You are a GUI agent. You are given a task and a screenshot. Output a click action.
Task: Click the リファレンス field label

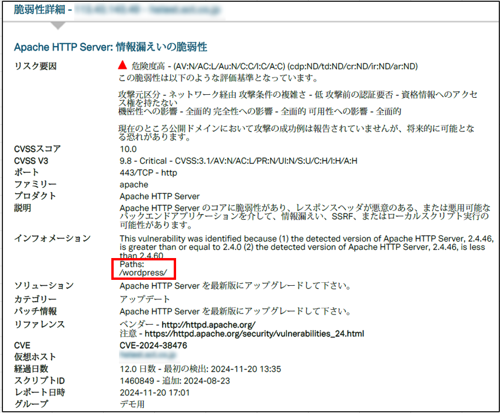click(39, 325)
